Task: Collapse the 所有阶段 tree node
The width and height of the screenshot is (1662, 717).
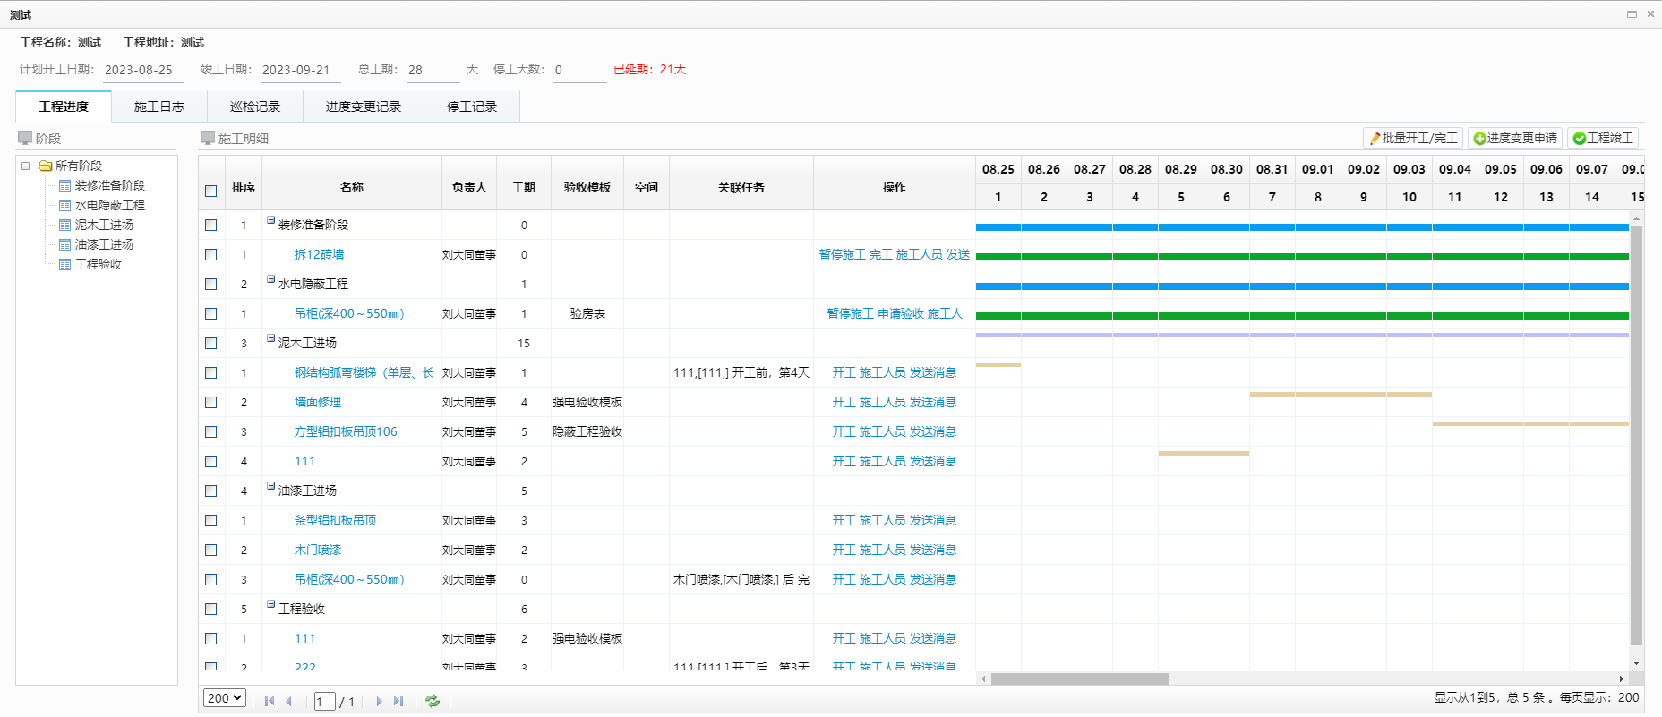Action: [26, 166]
